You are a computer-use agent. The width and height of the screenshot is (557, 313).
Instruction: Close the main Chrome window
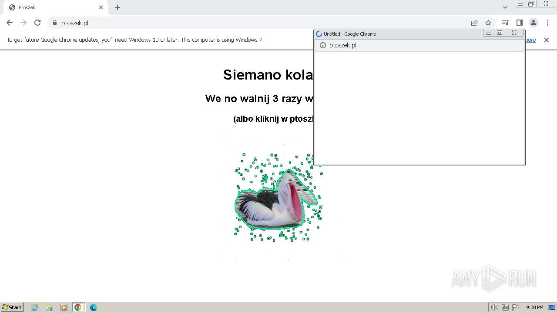(546, 4)
